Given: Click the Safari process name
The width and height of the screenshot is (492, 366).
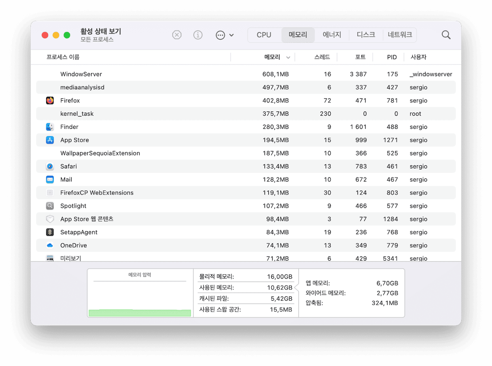Looking at the screenshot, I should 68,166.
